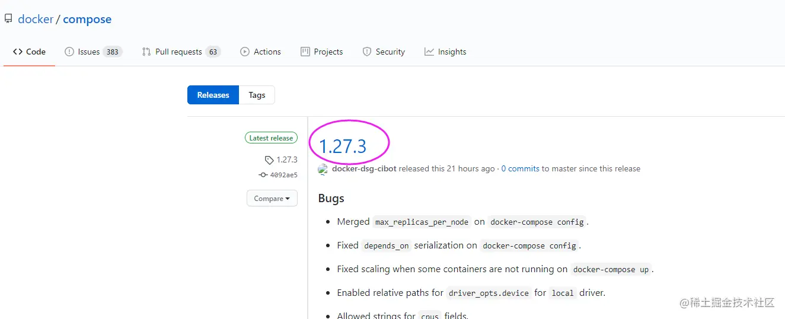Click the Pull requests count badge 63
Screen dimensions: 785x319
(213, 52)
